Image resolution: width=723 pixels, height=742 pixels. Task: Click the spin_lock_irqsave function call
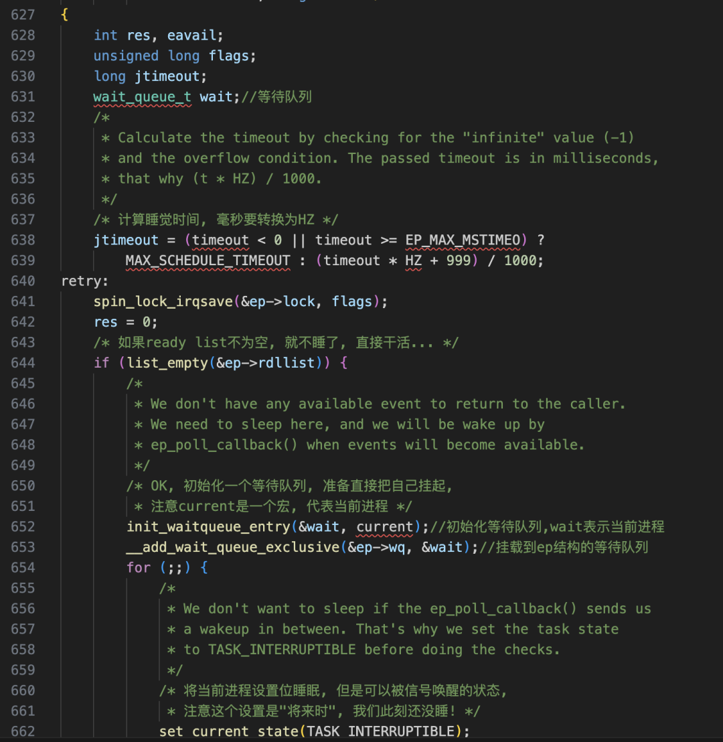(161, 301)
